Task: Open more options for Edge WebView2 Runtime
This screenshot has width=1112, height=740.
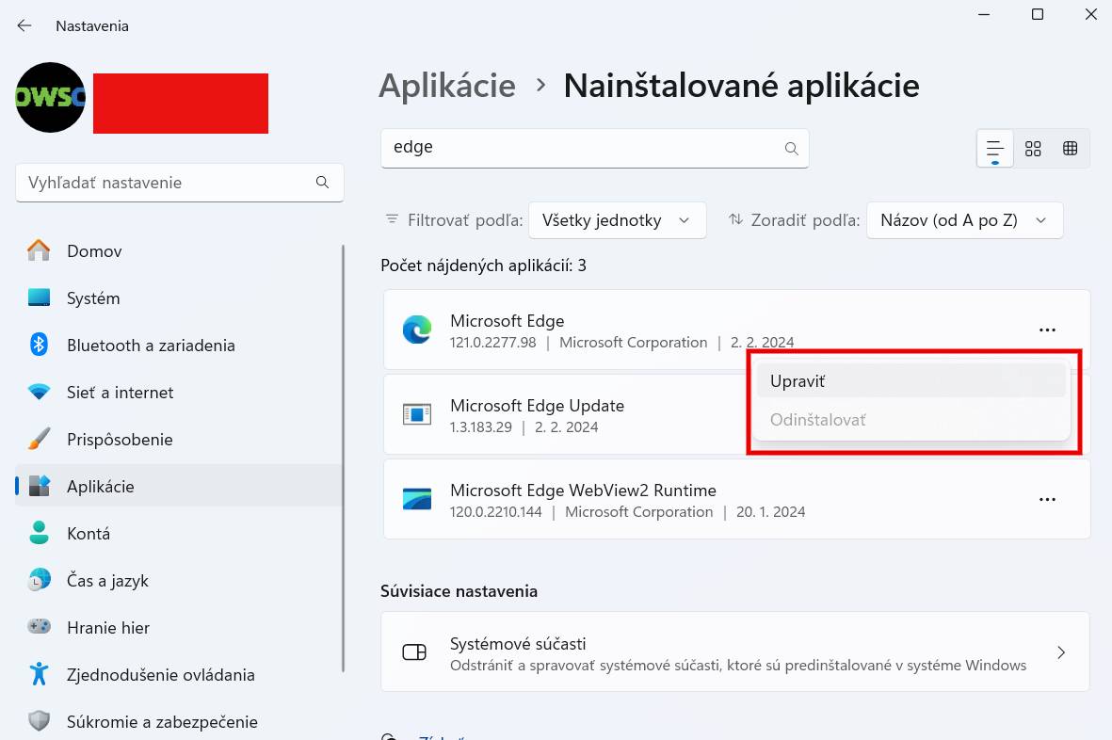Action: 1047,499
